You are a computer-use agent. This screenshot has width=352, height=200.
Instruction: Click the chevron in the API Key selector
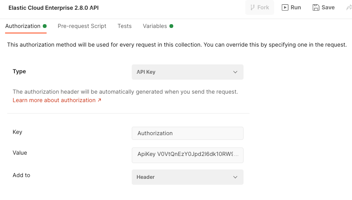pyautogui.click(x=236, y=72)
